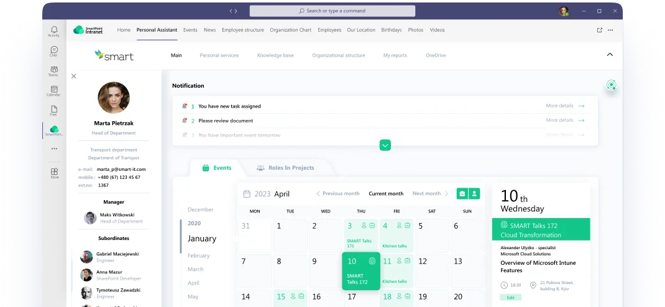Click bell icon beside review document notification
This screenshot has height=307, width=665.
coord(185,121)
